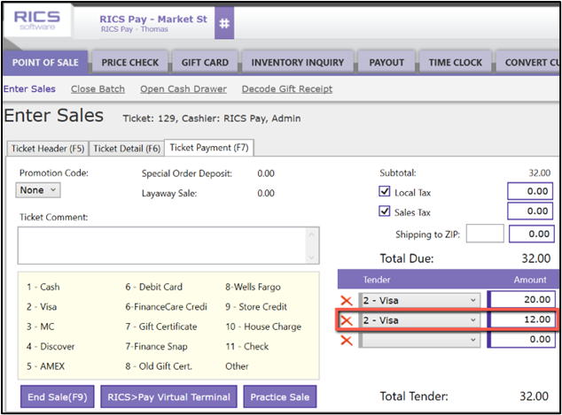
Task: Click the Decode Gift Receipt link
Action: pyautogui.click(x=287, y=88)
